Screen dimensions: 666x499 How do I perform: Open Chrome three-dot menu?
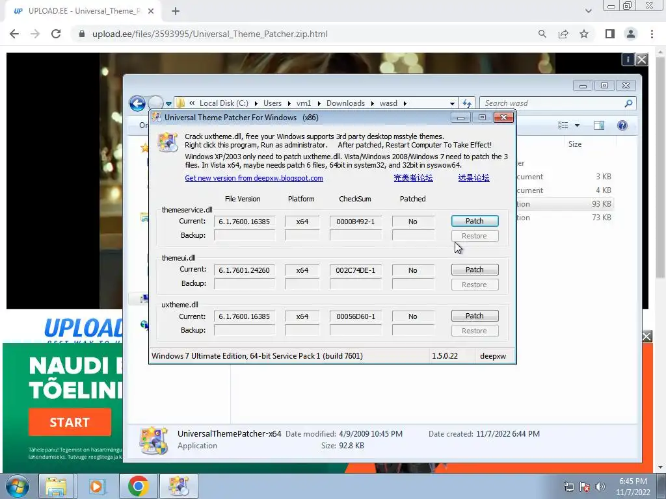(652, 34)
